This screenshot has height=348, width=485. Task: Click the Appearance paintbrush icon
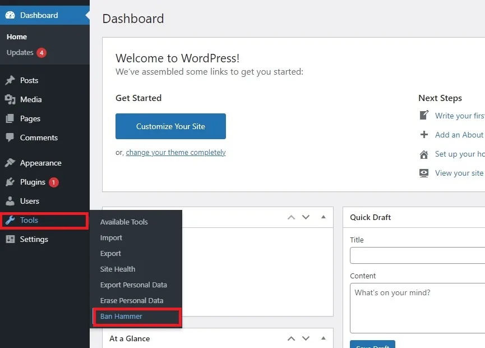point(10,163)
